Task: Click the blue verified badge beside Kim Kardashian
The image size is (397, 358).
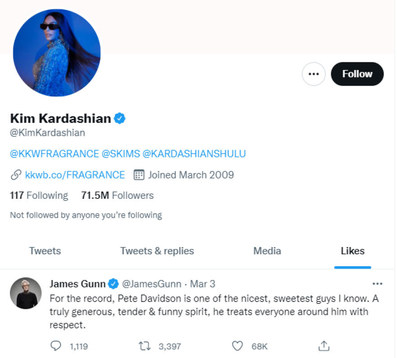Action: pyautogui.click(x=120, y=119)
